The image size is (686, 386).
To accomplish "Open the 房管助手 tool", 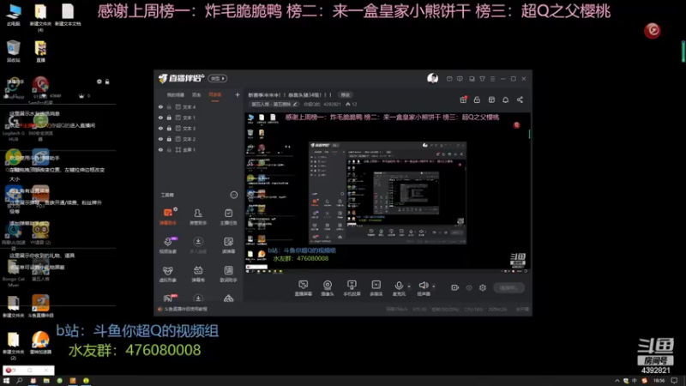I will pyautogui.click(x=198, y=217).
